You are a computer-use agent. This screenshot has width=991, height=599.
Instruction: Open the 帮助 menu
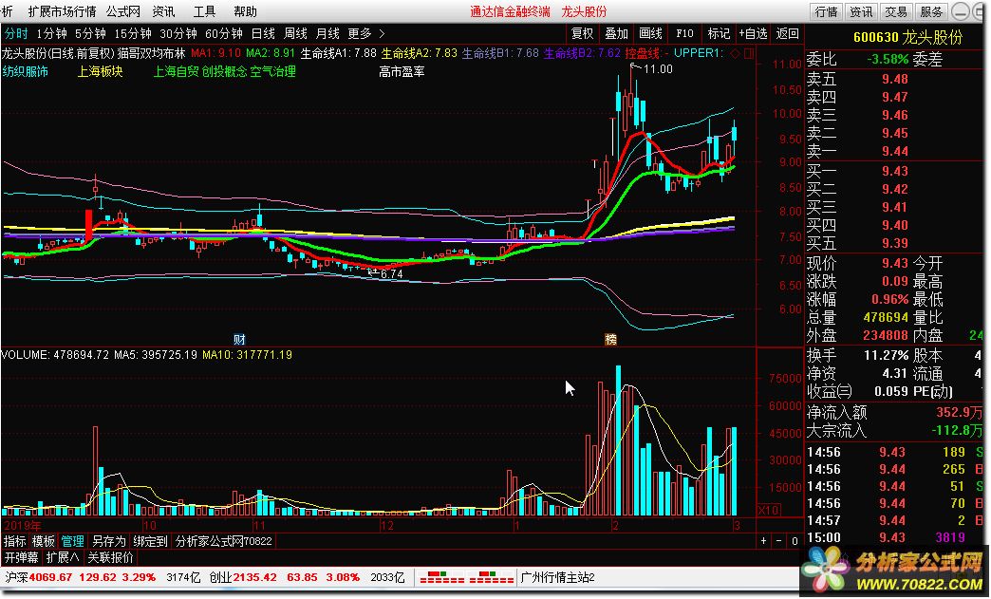coord(245,11)
